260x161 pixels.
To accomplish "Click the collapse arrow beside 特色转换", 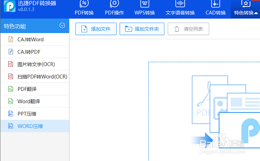I will point(256,13).
